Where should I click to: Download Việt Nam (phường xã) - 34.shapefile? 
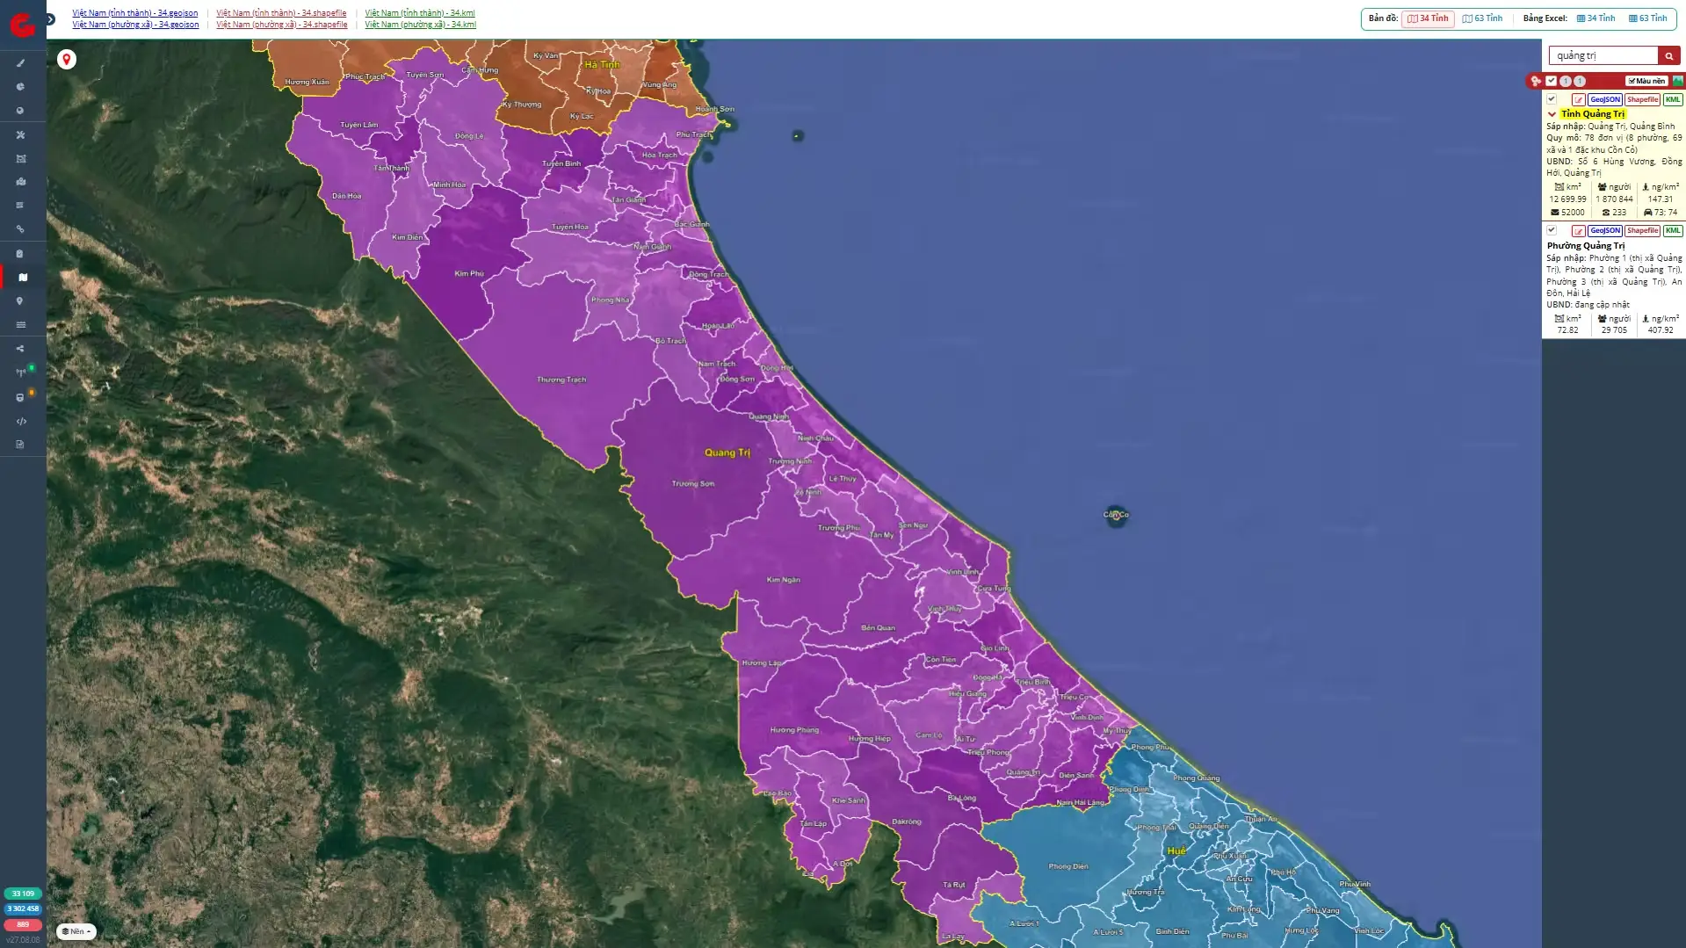(x=281, y=25)
